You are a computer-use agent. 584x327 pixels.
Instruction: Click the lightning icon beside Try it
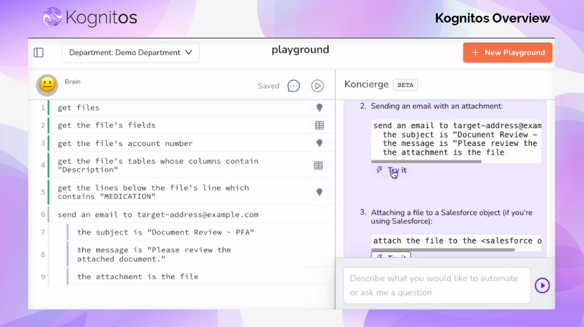[x=379, y=170]
